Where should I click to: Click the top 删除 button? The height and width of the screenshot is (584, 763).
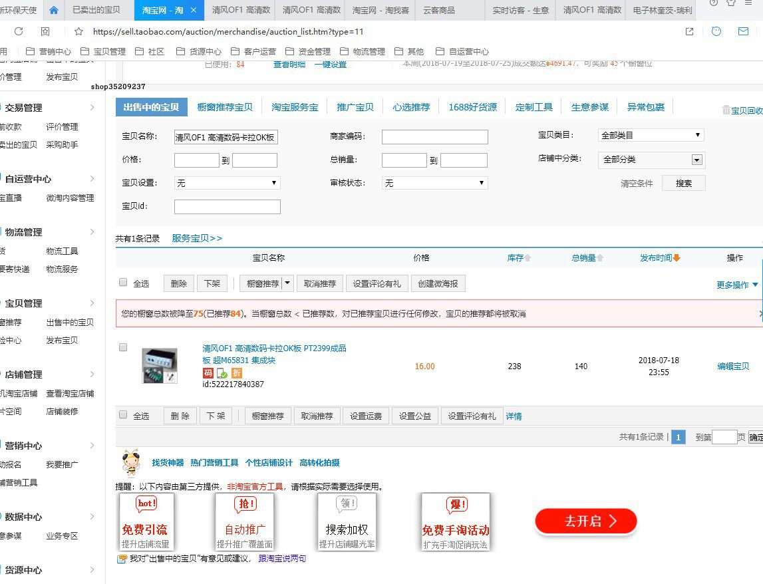click(178, 283)
